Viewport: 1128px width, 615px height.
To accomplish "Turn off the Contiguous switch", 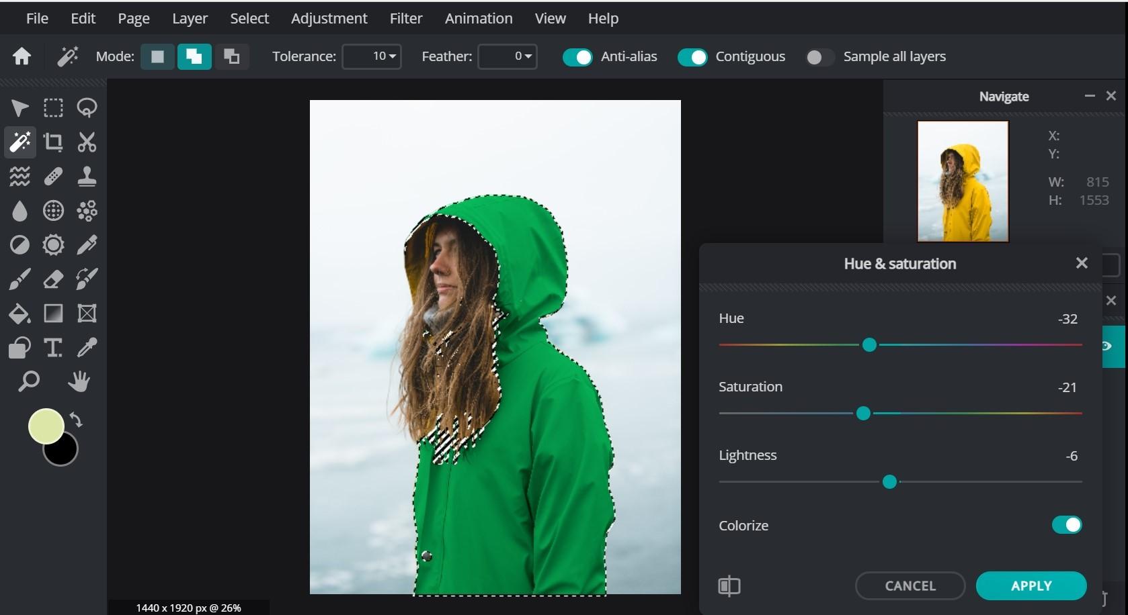I will coord(692,57).
